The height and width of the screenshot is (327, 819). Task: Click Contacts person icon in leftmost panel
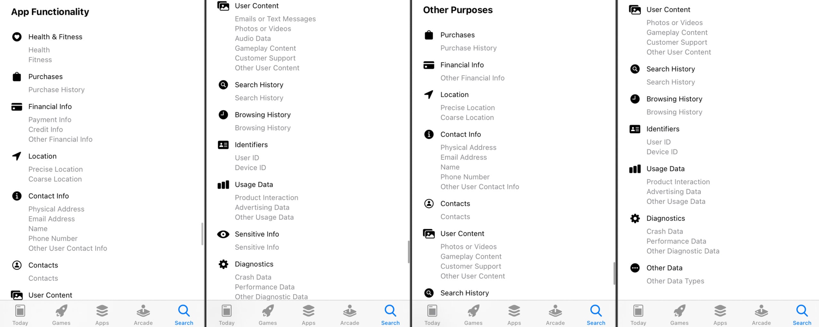[x=17, y=265]
